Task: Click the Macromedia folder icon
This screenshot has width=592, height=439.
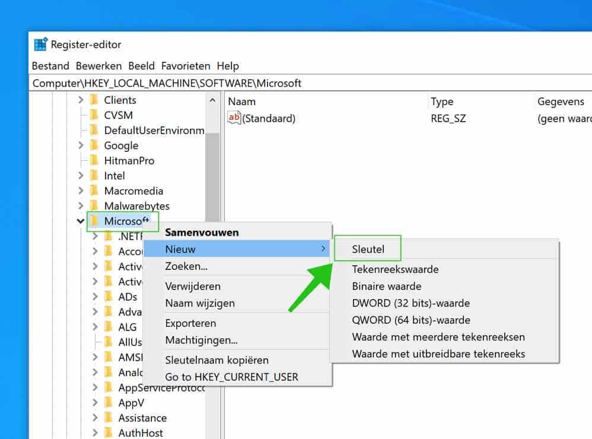Action: (x=94, y=190)
